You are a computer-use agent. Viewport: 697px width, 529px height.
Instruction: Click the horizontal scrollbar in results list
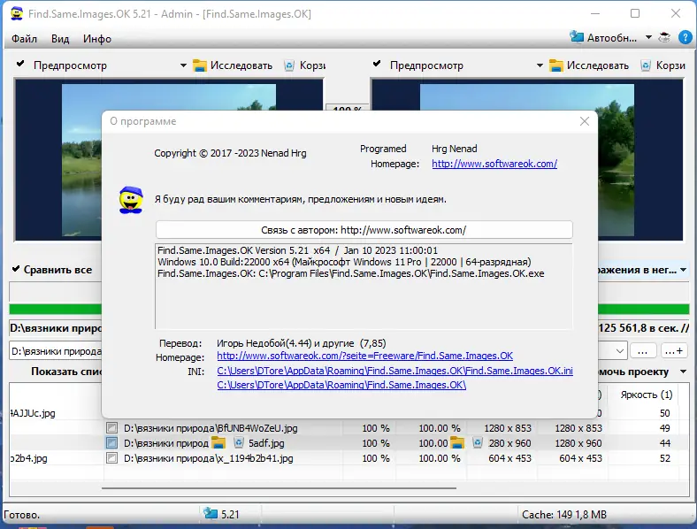tap(279, 488)
